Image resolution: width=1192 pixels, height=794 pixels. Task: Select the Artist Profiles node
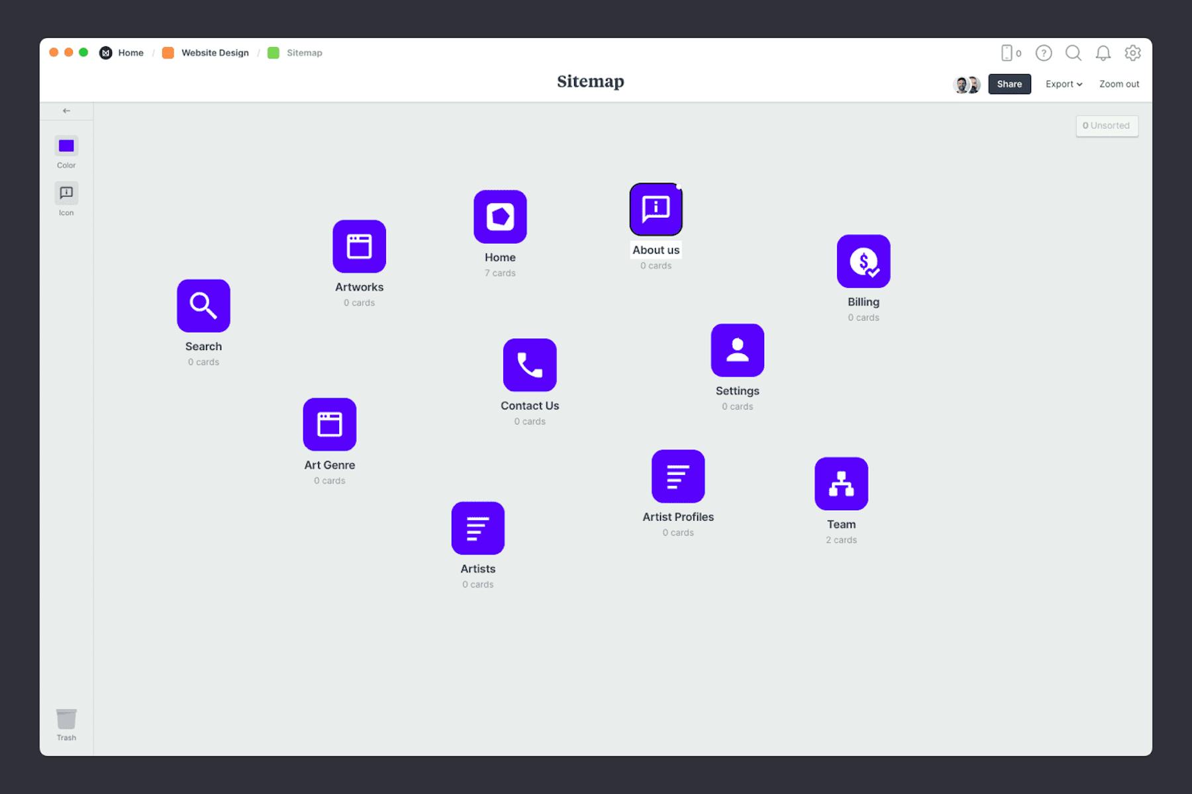(677, 476)
